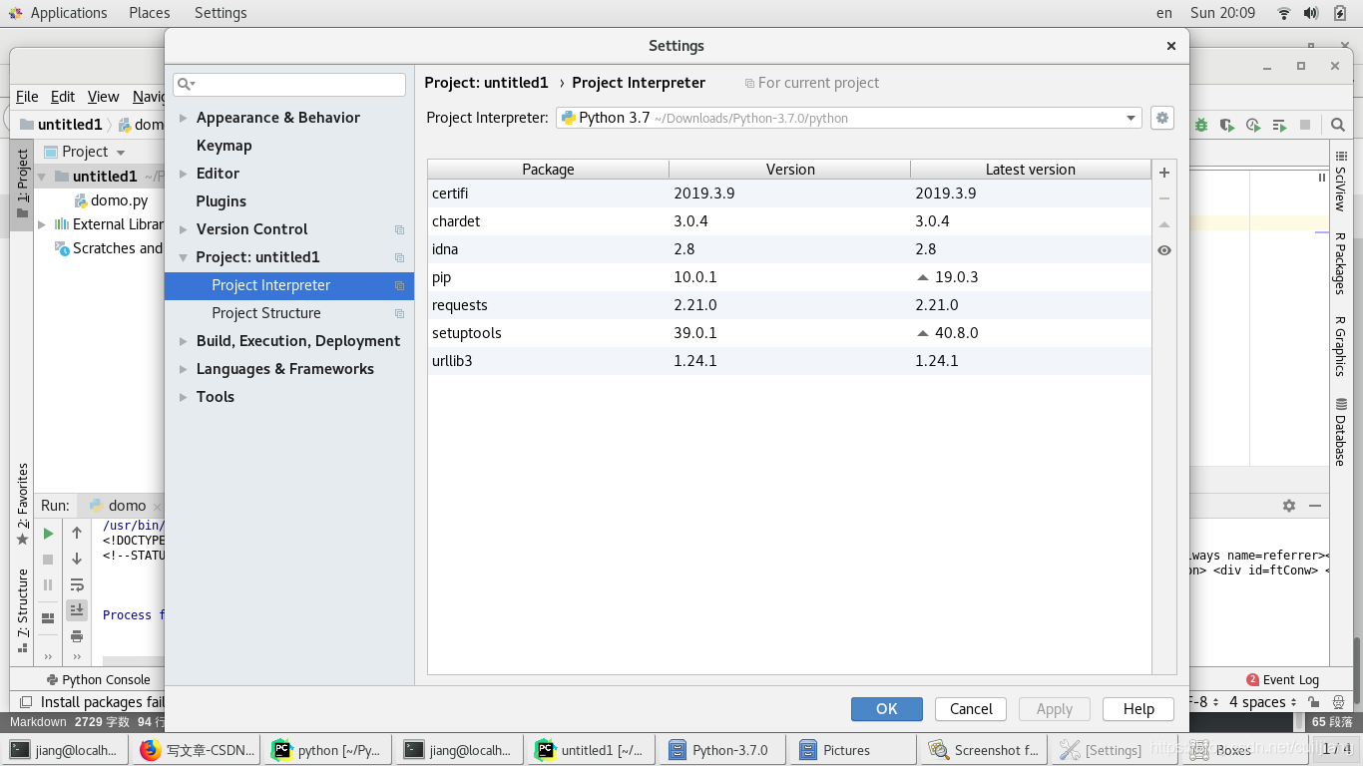This screenshot has height=766, width=1363.
Task: Click the Concurrency diagram run icon
Action: pos(1279,125)
